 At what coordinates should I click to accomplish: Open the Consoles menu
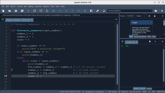point(38,6)
